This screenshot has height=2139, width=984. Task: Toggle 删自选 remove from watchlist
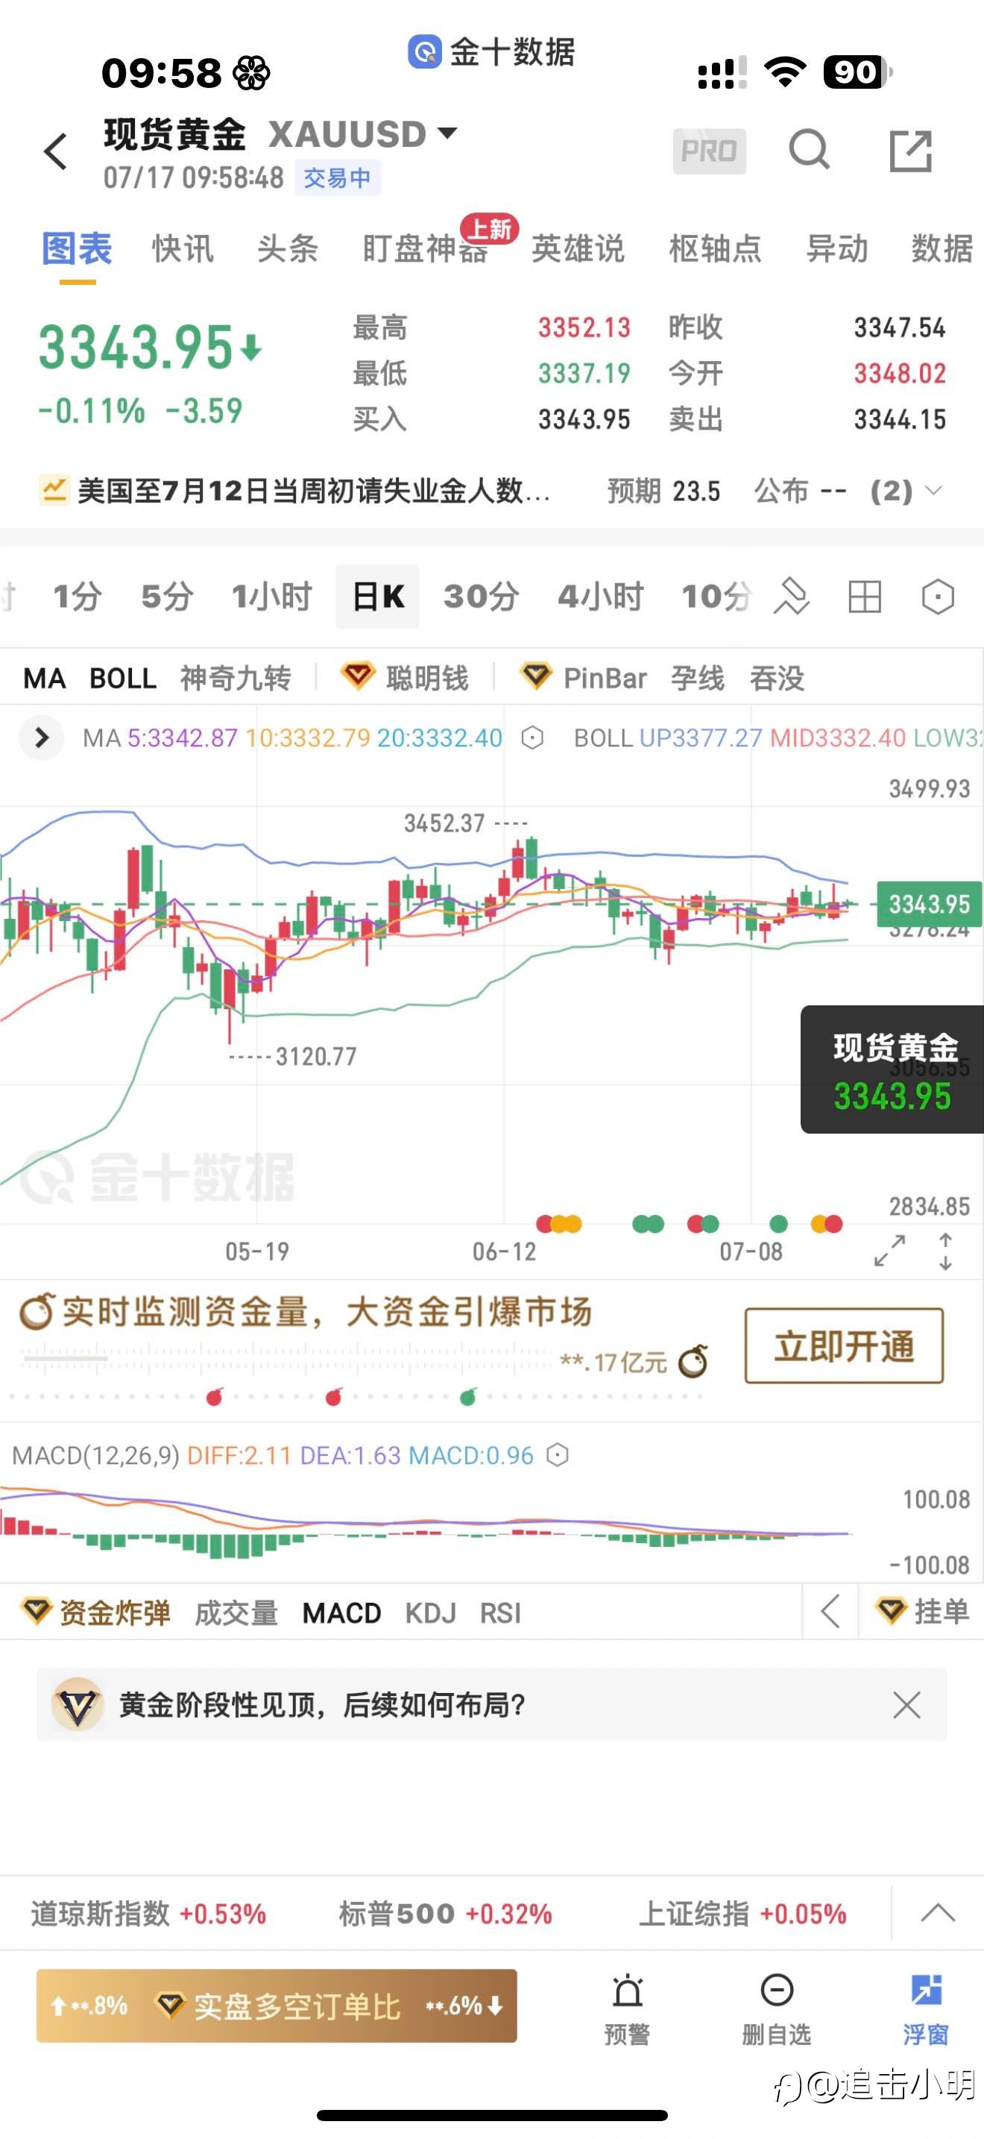pyautogui.click(x=777, y=2008)
